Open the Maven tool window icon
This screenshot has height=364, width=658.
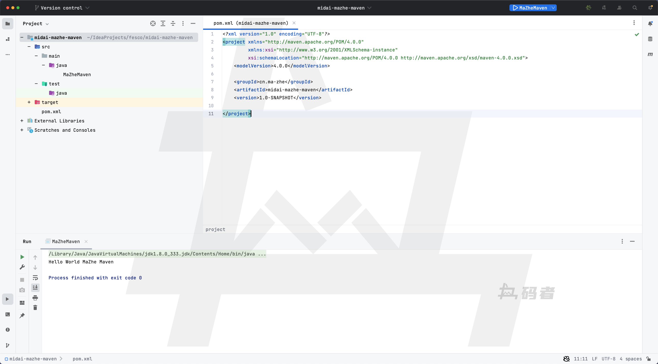(650, 54)
